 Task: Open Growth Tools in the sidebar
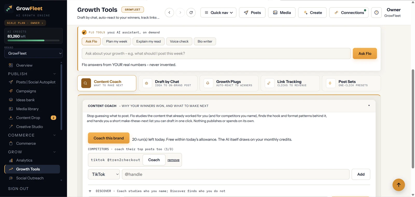[x=32, y=169]
